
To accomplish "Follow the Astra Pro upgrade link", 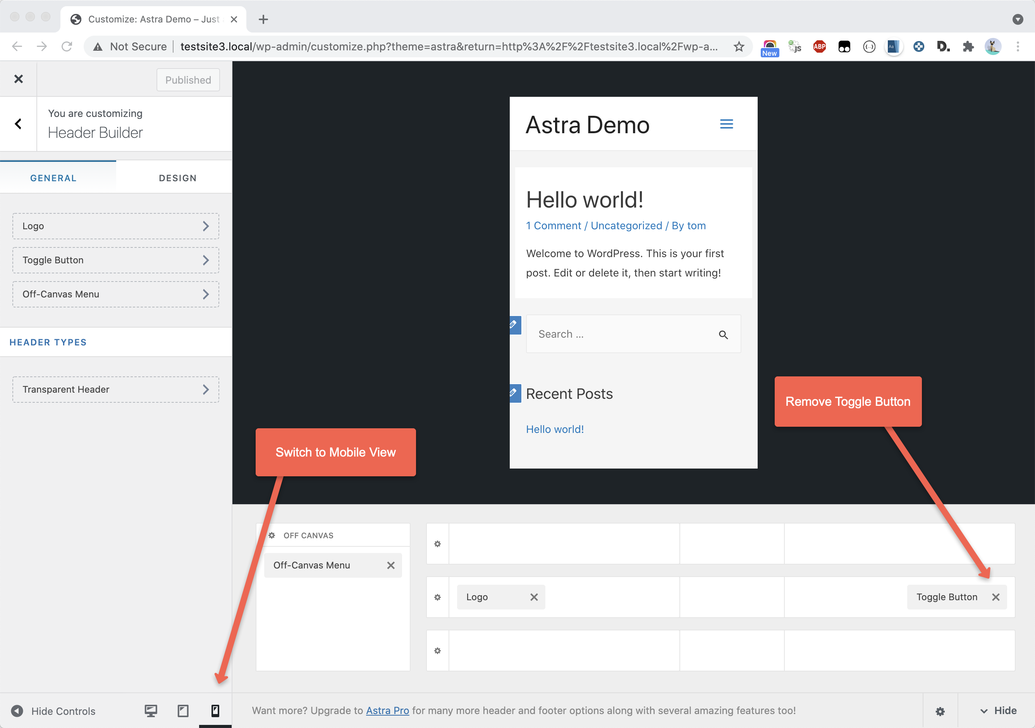I will click(387, 711).
